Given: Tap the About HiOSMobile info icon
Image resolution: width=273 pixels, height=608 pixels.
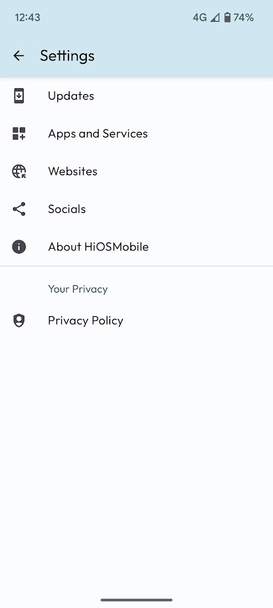Looking at the screenshot, I should pyautogui.click(x=18, y=246).
